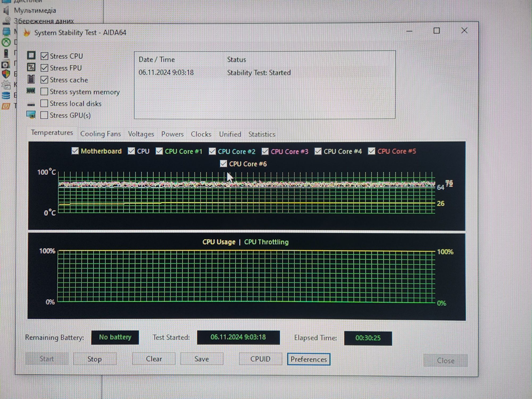
Task: Click the disabled Start button
Action: (47, 359)
